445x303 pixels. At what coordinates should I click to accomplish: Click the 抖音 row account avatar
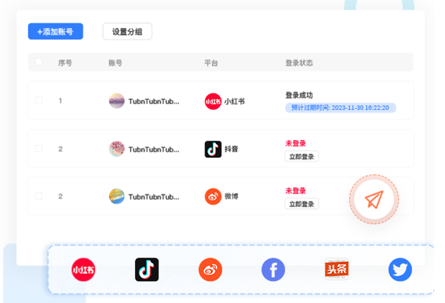[x=116, y=148]
